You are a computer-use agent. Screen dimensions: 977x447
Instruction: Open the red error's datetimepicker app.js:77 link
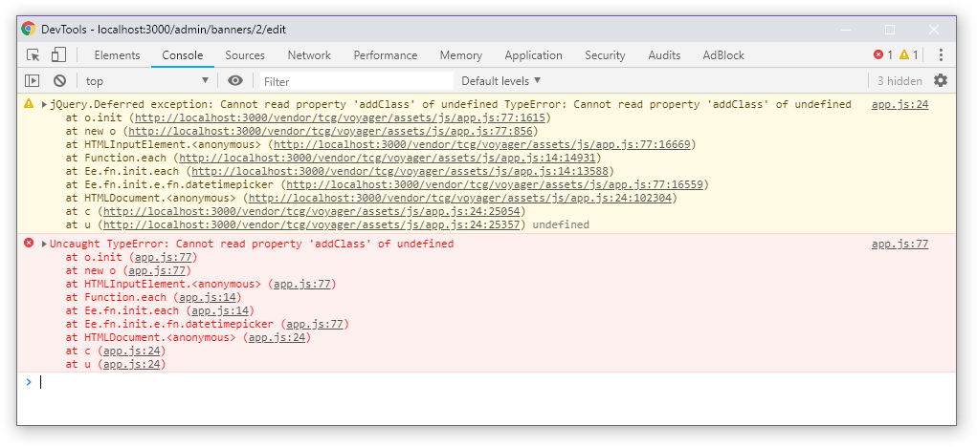click(315, 324)
